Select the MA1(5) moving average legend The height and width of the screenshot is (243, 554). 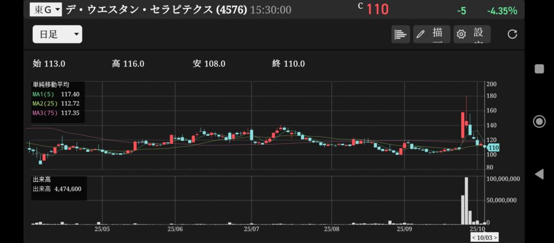pos(56,94)
